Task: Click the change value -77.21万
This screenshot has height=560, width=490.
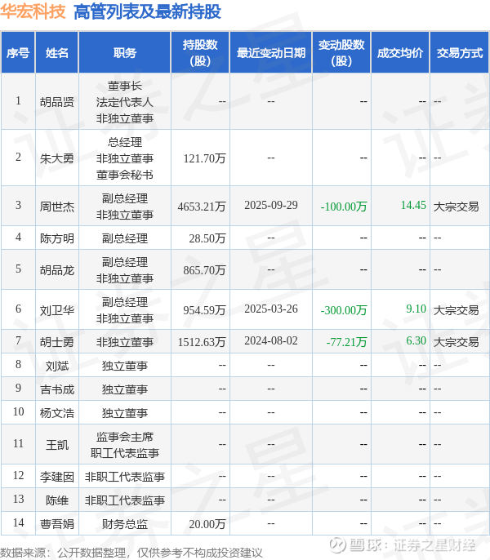Action: (347, 342)
